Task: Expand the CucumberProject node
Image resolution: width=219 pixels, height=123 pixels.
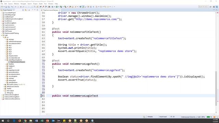Action: [2, 13]
